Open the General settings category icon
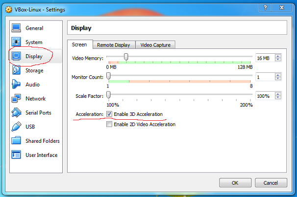This screenshot has width=297, height=197. [x=16, y=28]
